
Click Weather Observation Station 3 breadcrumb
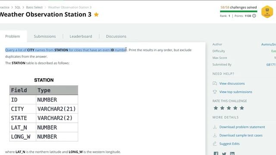point(70,7)
